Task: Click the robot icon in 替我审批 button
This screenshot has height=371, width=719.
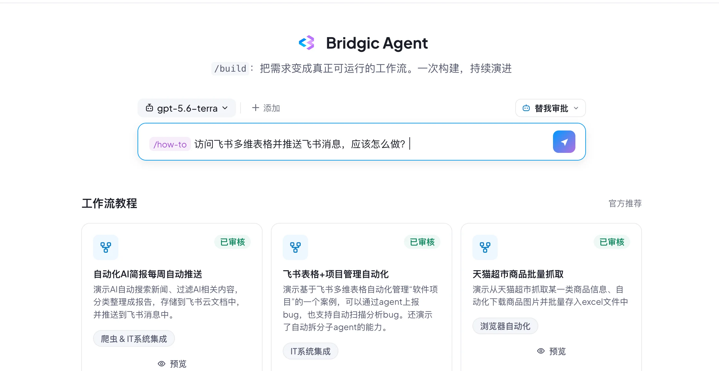Action: (526, 108)
